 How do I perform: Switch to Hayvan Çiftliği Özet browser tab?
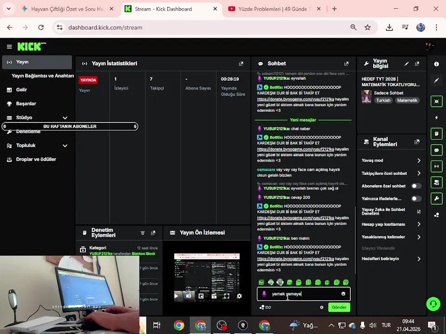point(67,9)
